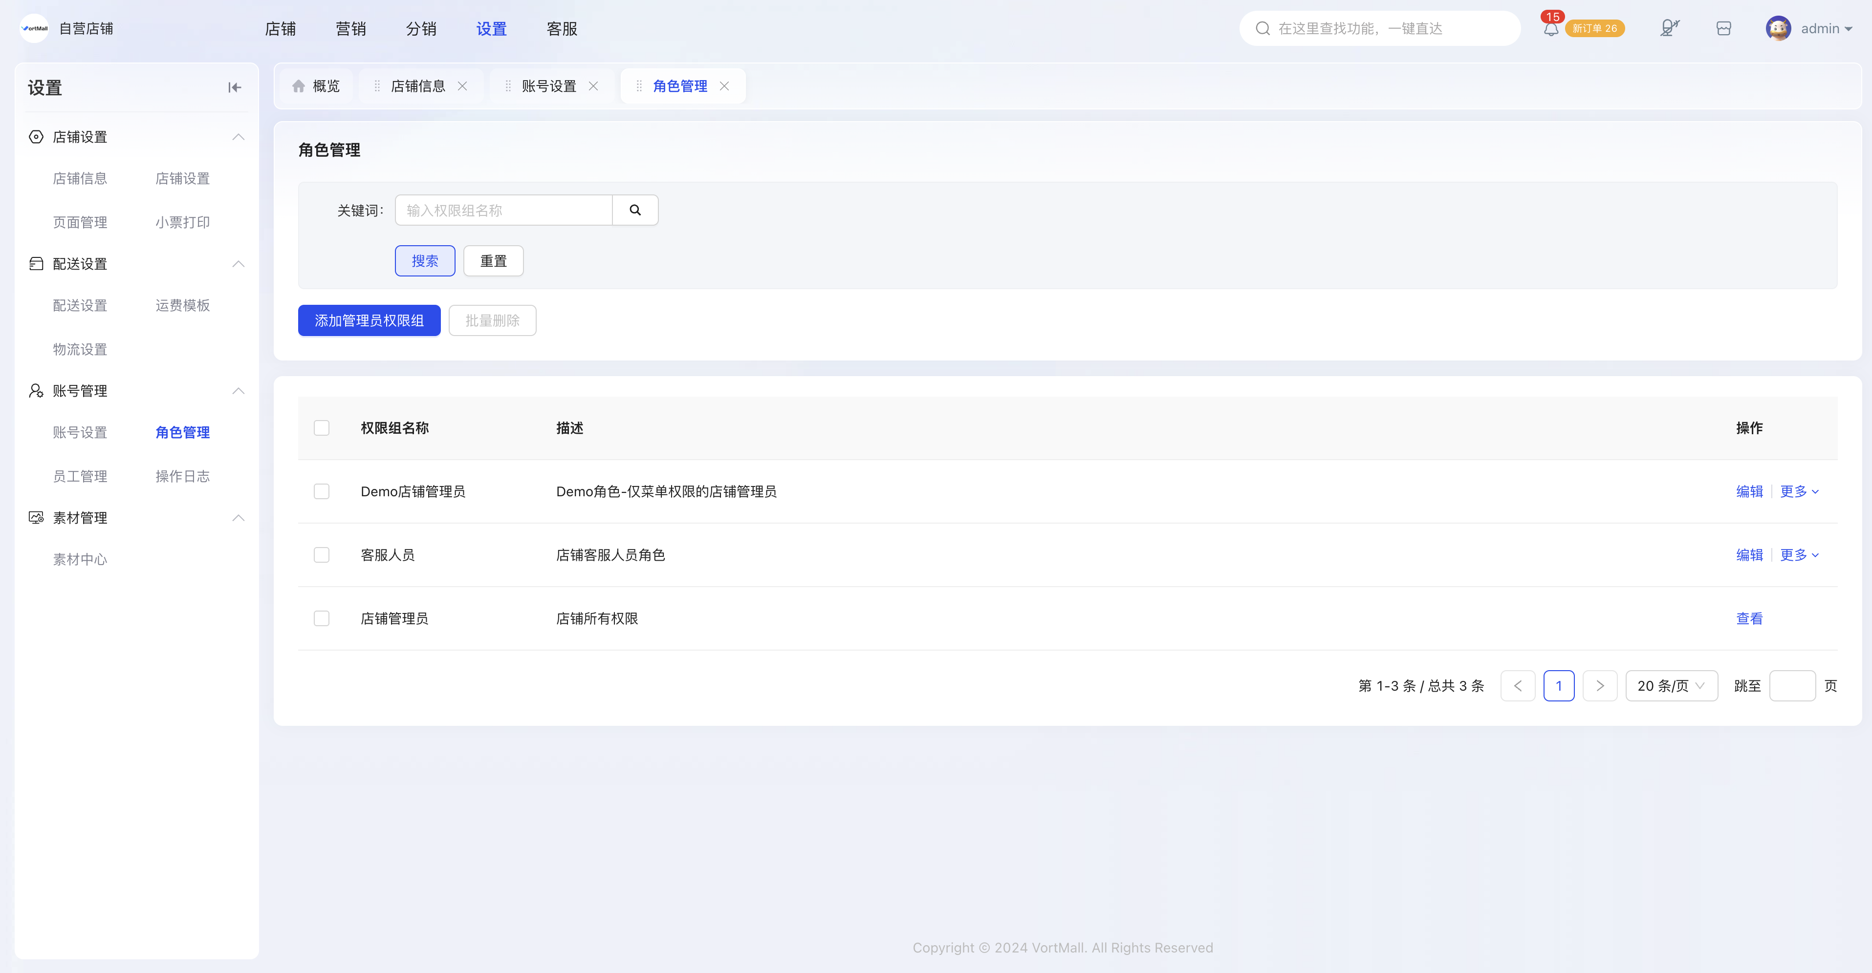Image resolution: width=1872 pixels, height=973 pixels.
Task: View the 店铺管理员 role via 查看
Action: (x=1750, y=618)
